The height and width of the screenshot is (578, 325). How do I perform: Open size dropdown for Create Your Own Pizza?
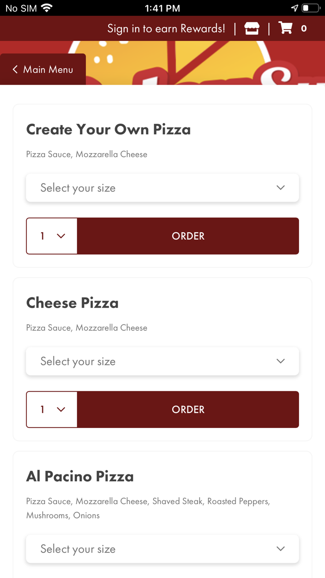(162, 188)
